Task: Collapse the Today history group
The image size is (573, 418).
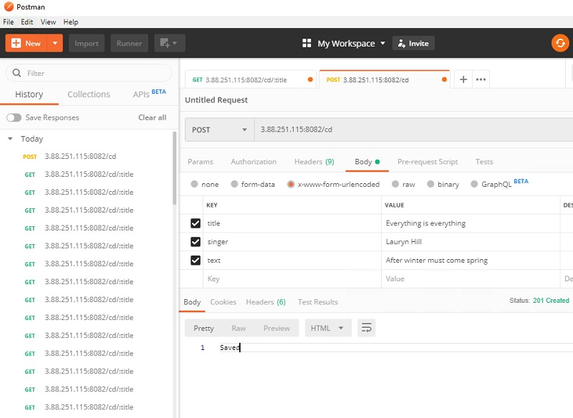Action: (10, 139)
